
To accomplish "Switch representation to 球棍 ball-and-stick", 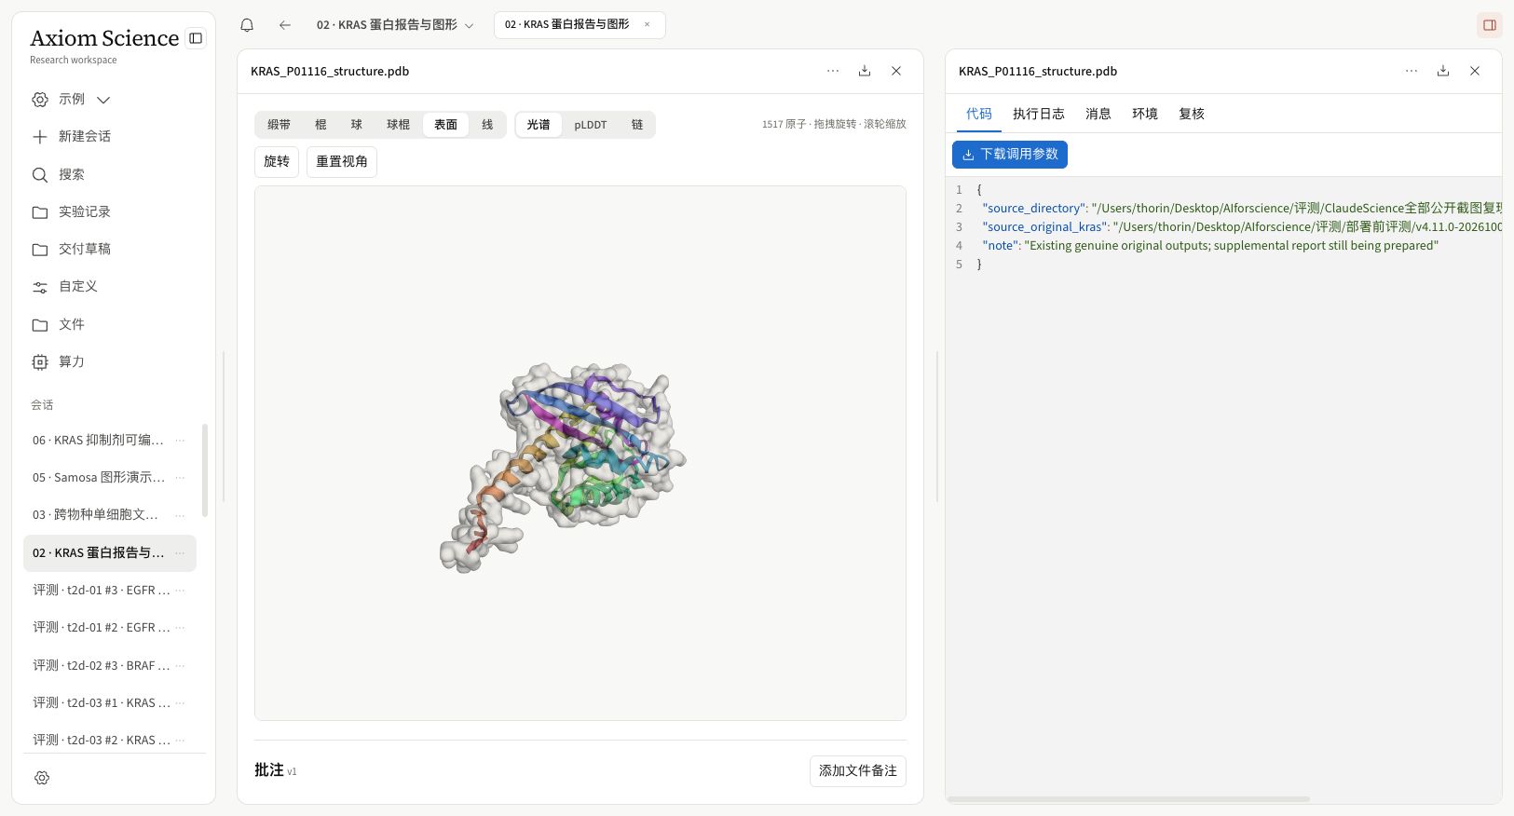I will [x=398, y=125].
